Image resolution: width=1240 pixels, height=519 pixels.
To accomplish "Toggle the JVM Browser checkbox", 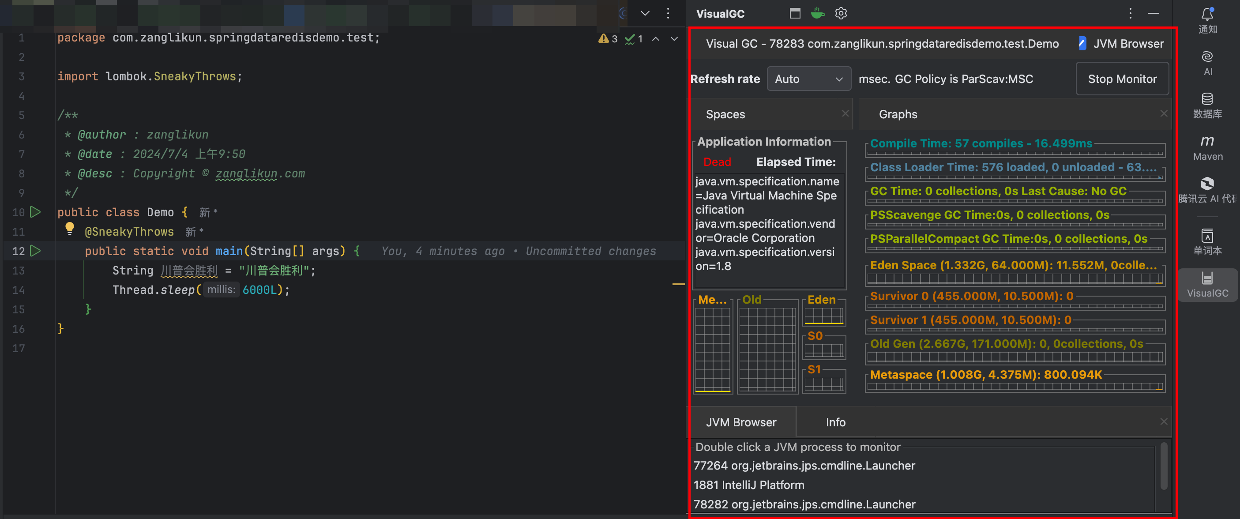I will pyautogui.click(x=1082, y=44).
